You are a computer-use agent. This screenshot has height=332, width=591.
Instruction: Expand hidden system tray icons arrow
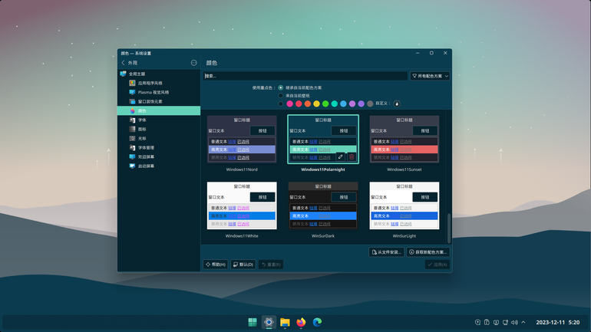(523, 322)
